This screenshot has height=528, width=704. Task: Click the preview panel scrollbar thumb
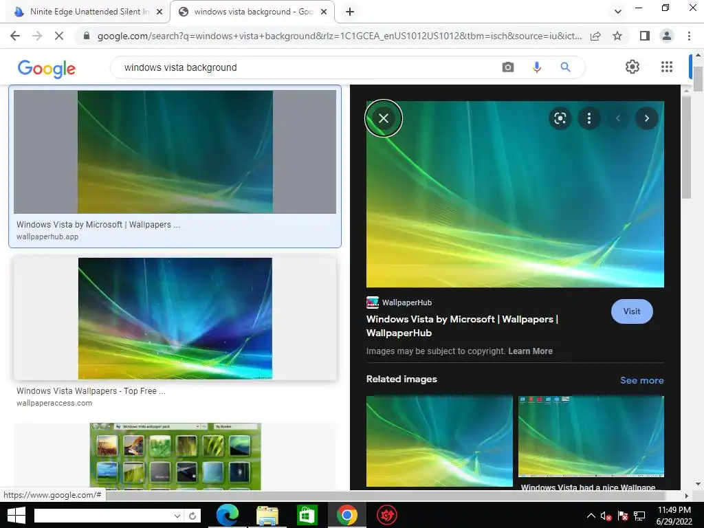[686, 147]
